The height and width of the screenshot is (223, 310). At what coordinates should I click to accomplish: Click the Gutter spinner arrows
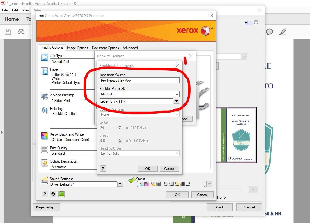(120, 128)
